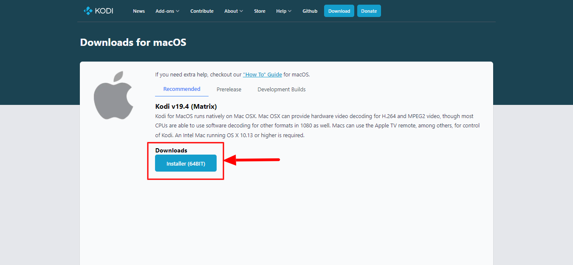
Task: Go to the Contribute page
Action: 202,11
